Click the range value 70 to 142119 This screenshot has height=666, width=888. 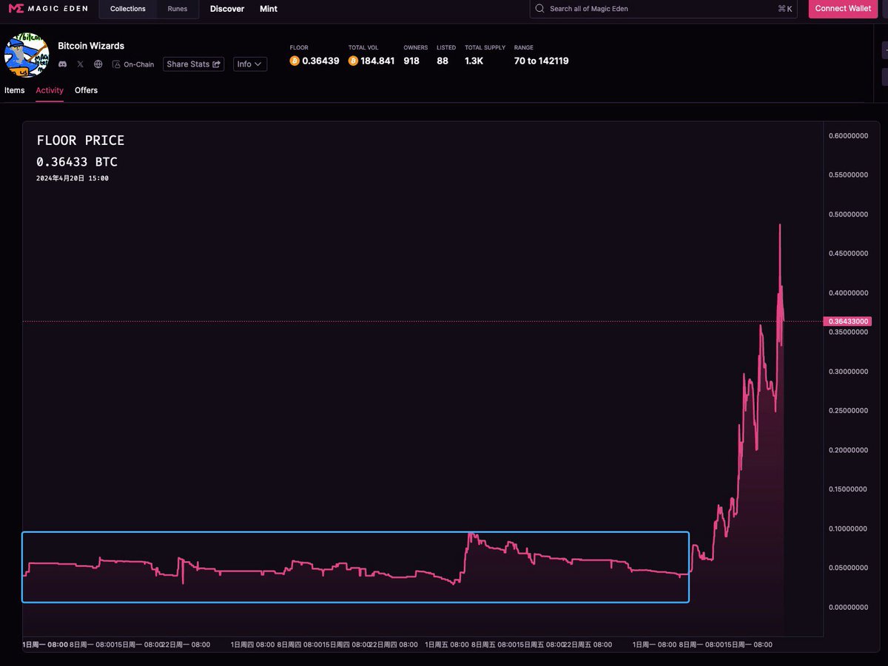[x=542, y=61]
